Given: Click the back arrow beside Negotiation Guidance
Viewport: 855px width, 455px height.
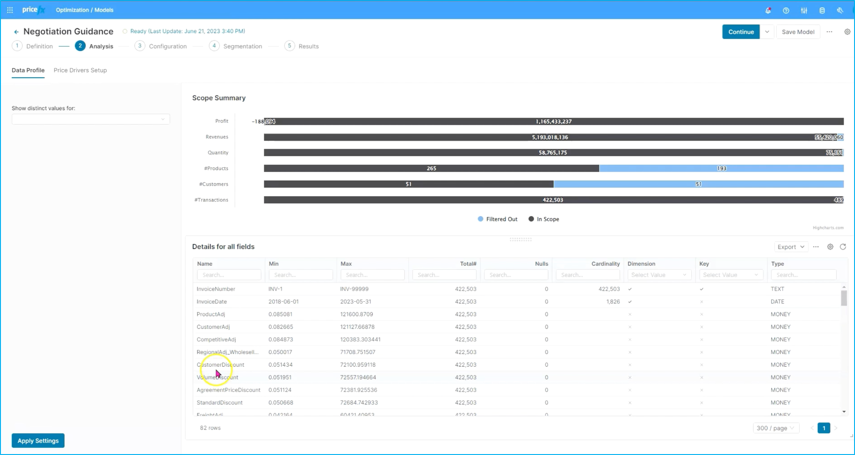Looking at the screenshot, I should [x=16, y=32].
